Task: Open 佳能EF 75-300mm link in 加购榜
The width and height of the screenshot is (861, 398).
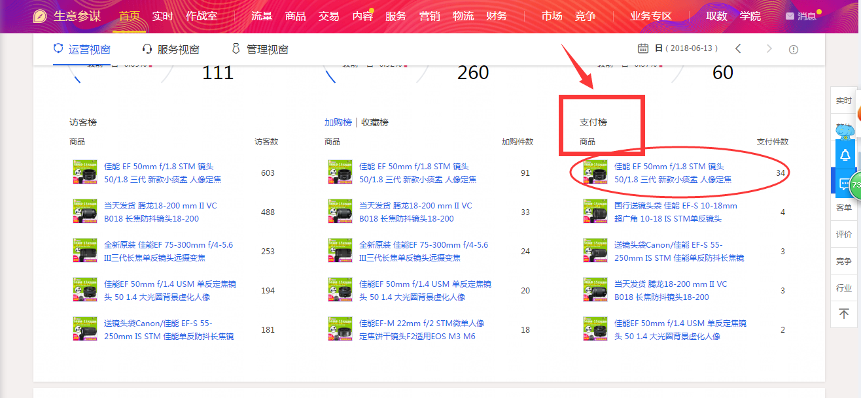Action: click(x=424, y=251)
